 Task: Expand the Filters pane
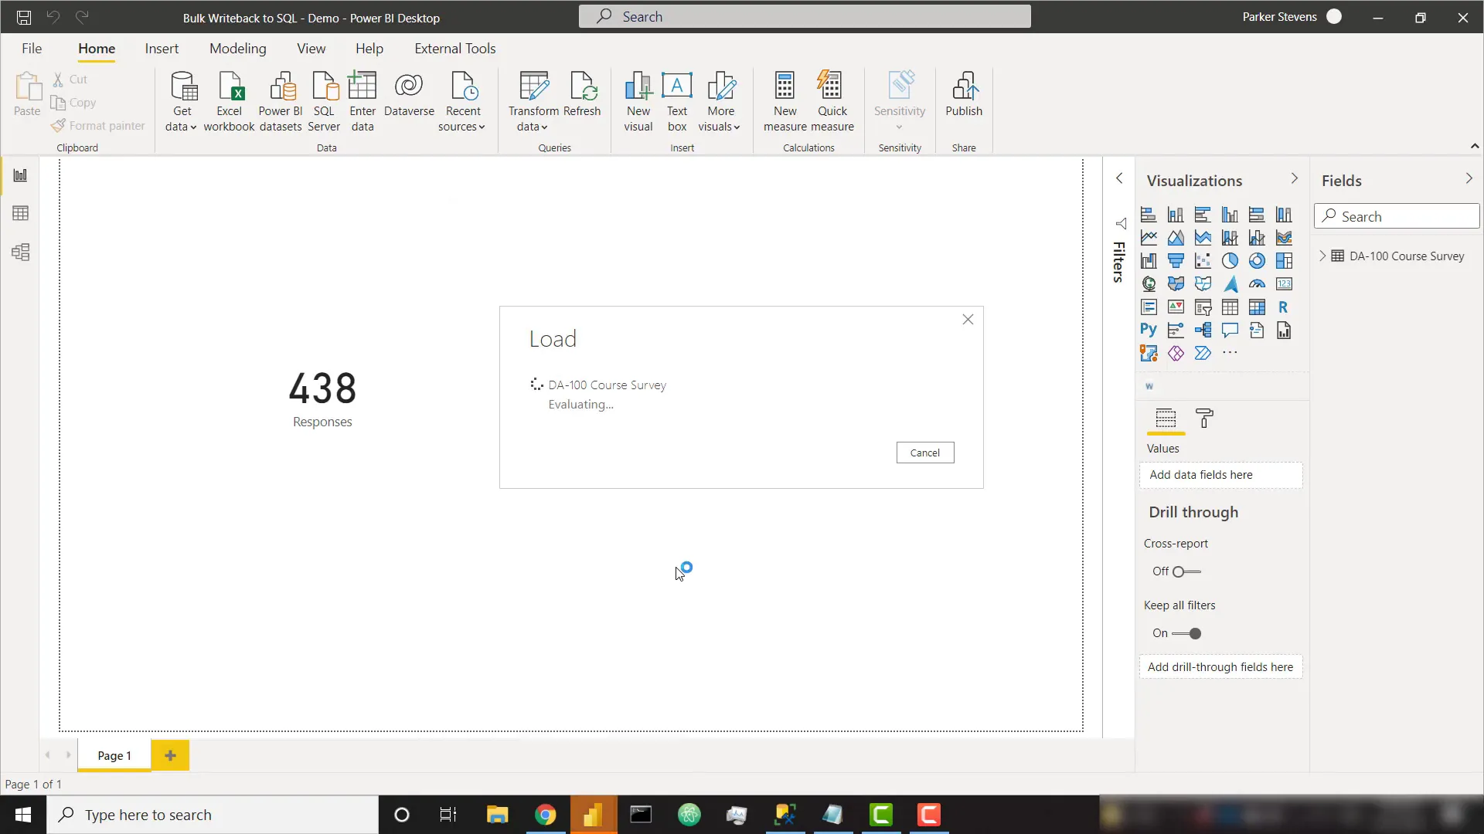tap(1119, 179)
